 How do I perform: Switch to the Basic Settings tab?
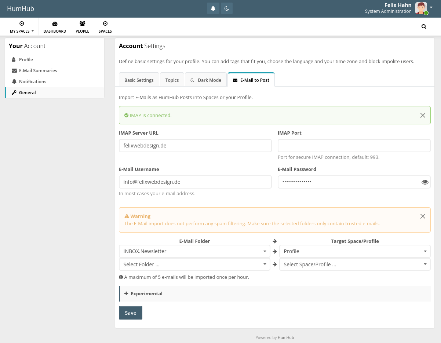(x=139, y=80)
